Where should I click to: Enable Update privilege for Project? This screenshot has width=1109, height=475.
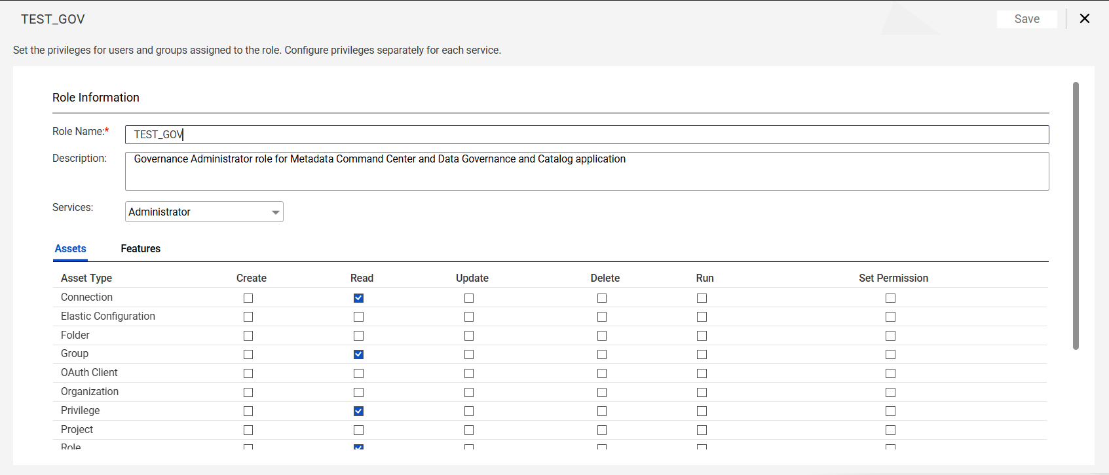tap(469, 430)
